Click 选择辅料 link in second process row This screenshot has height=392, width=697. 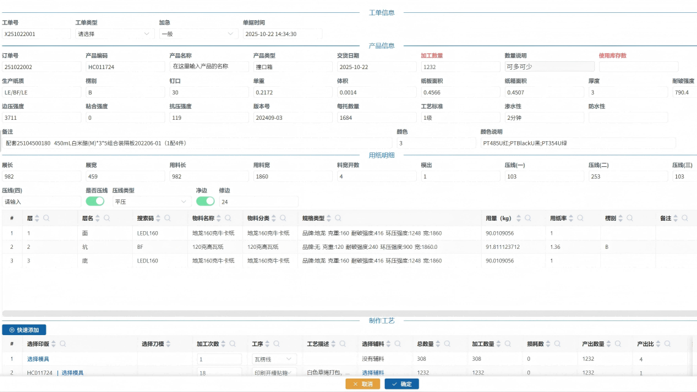tap(373, 372)
